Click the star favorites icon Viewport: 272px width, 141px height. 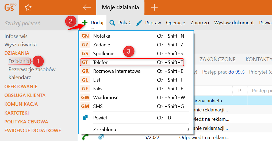pos(28,8)
